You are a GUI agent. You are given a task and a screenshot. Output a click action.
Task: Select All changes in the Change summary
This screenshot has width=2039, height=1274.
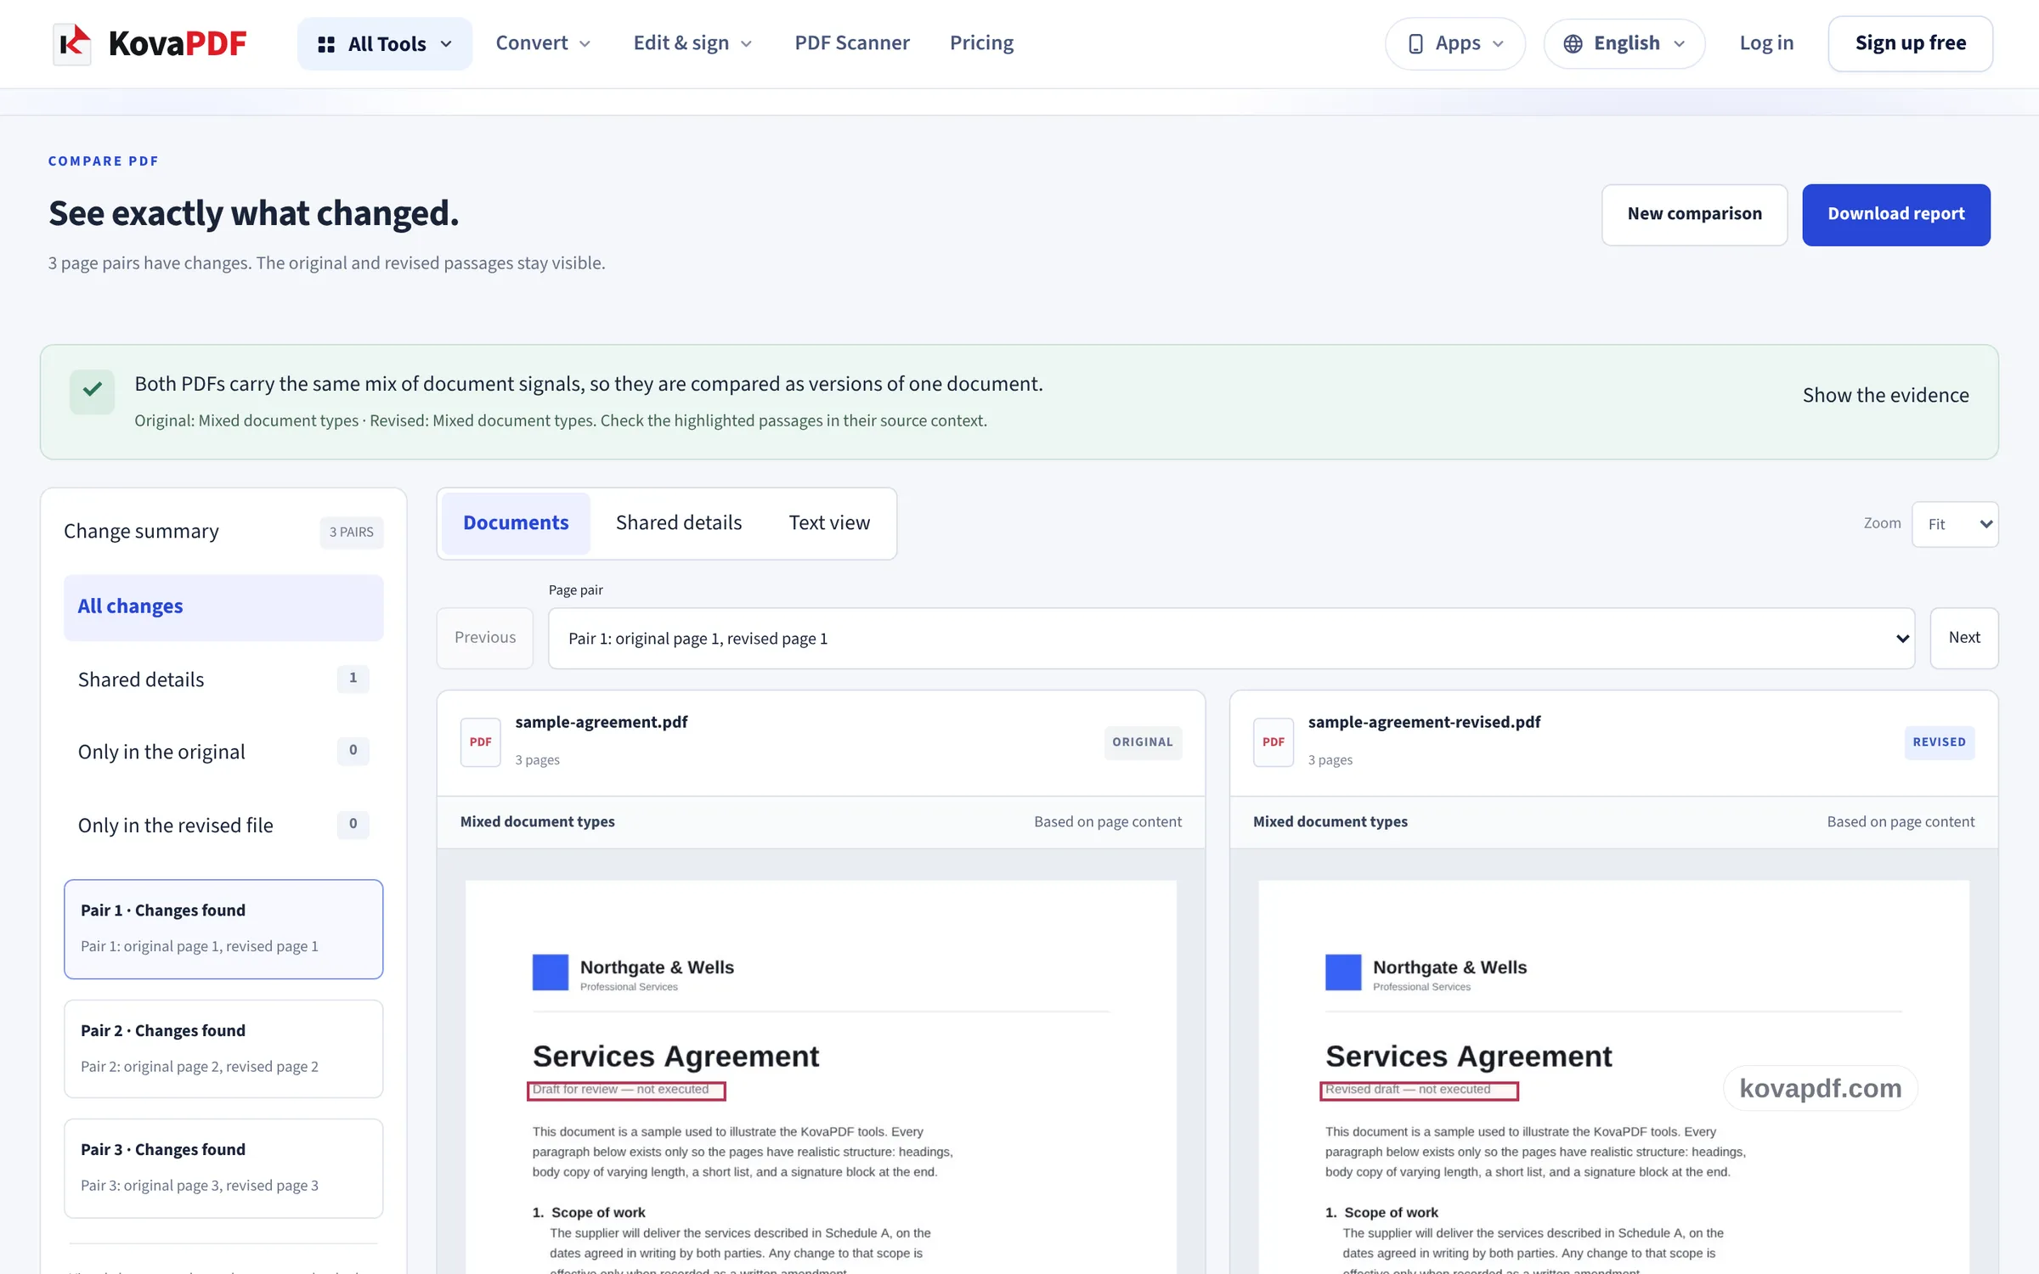[223, 607]
